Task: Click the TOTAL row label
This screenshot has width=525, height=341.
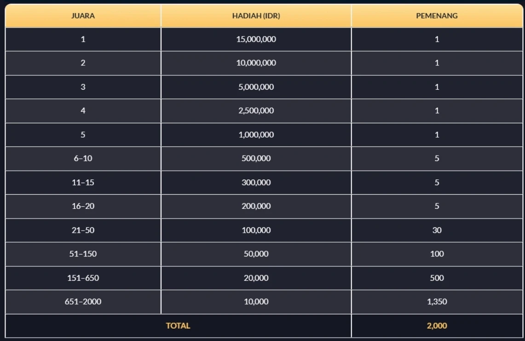Action: (x=178, y=326)
